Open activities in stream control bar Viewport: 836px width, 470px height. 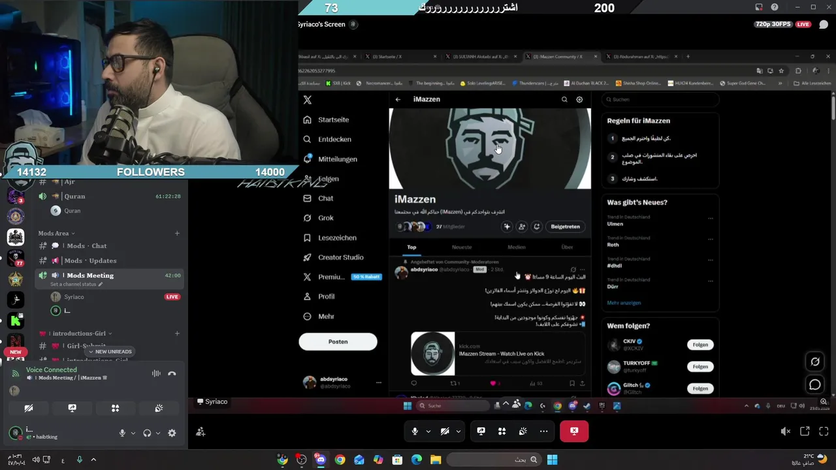click(502, 431)
